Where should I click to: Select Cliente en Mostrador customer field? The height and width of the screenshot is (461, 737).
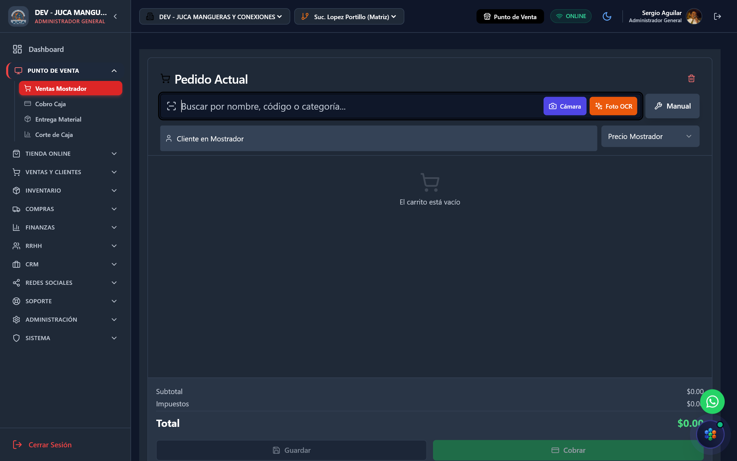tap(379, 138)
